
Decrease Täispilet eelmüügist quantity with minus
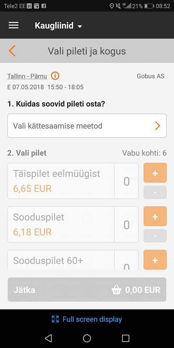[155, 192]
